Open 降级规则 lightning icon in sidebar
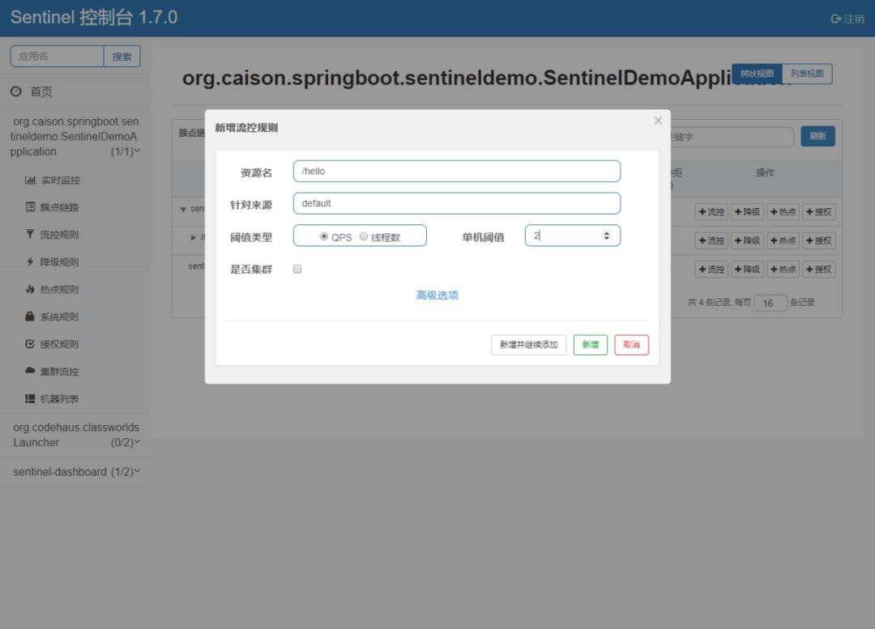Image resolution: width=875 pixels, height=629 pixels. coord(30,261)
